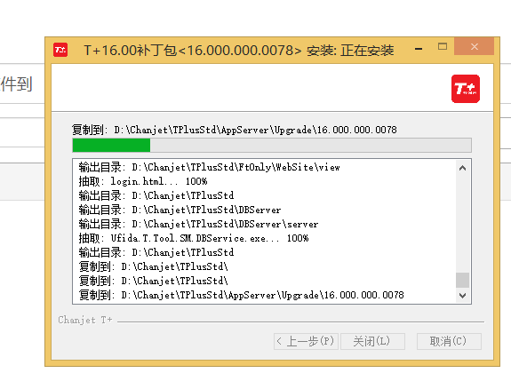The image size is (511, 389).
Task: Click the Chanjet T+ branding label
Action: pos(85,320)
